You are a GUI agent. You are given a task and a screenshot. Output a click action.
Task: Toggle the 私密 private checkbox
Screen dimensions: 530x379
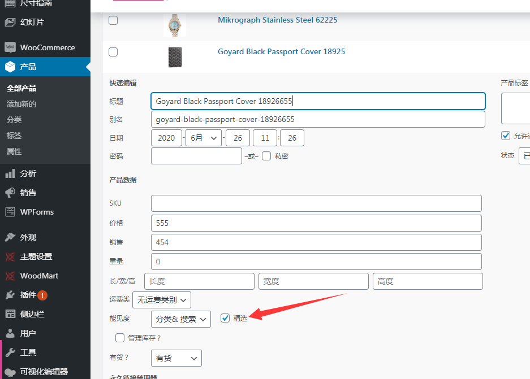(x=266, y=156)
